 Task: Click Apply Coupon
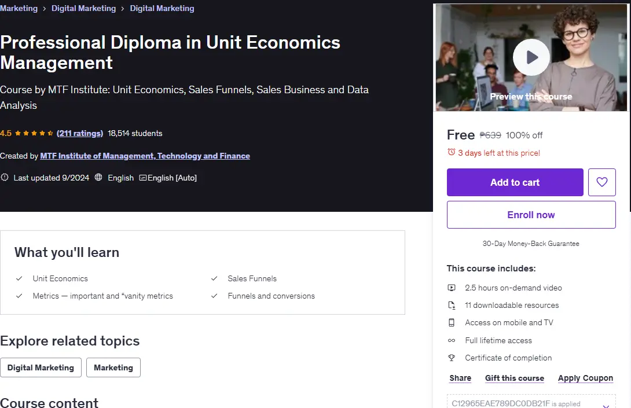tap(585, 378)
